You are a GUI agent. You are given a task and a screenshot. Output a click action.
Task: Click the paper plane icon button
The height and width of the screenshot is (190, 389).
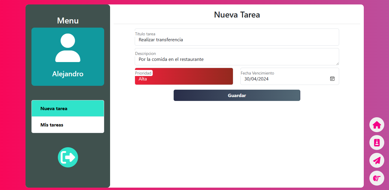[377, 161]
